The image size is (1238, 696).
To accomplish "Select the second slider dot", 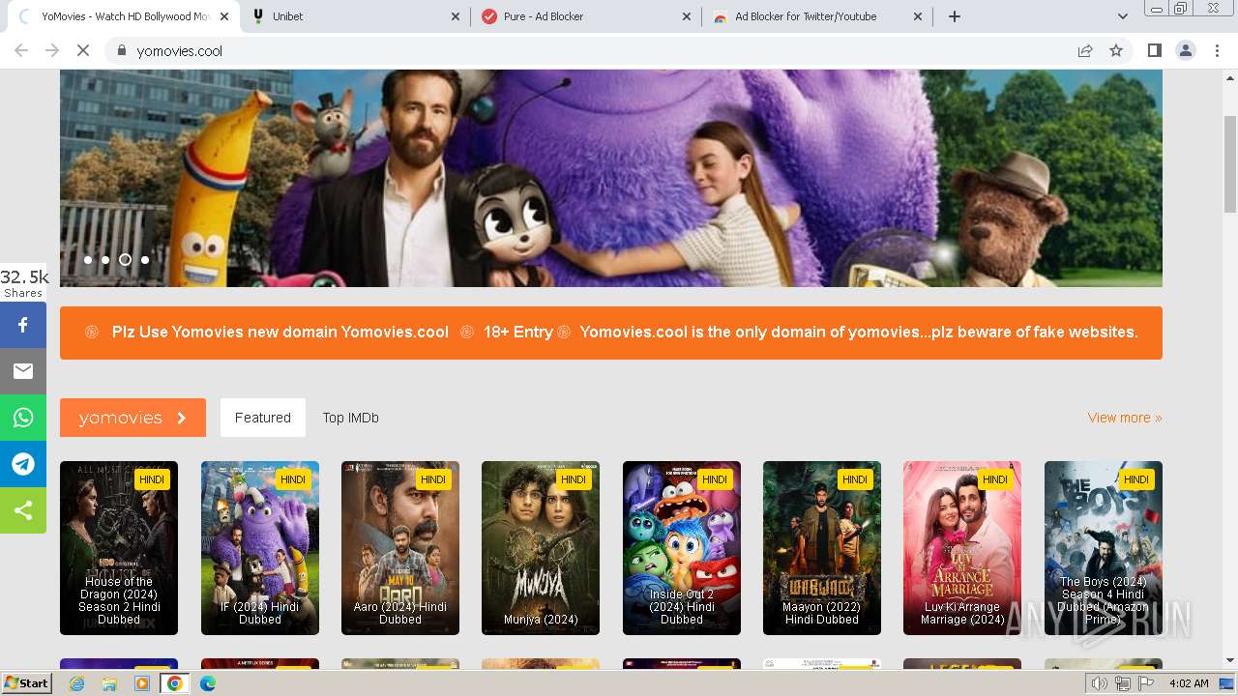I will 105,260.
